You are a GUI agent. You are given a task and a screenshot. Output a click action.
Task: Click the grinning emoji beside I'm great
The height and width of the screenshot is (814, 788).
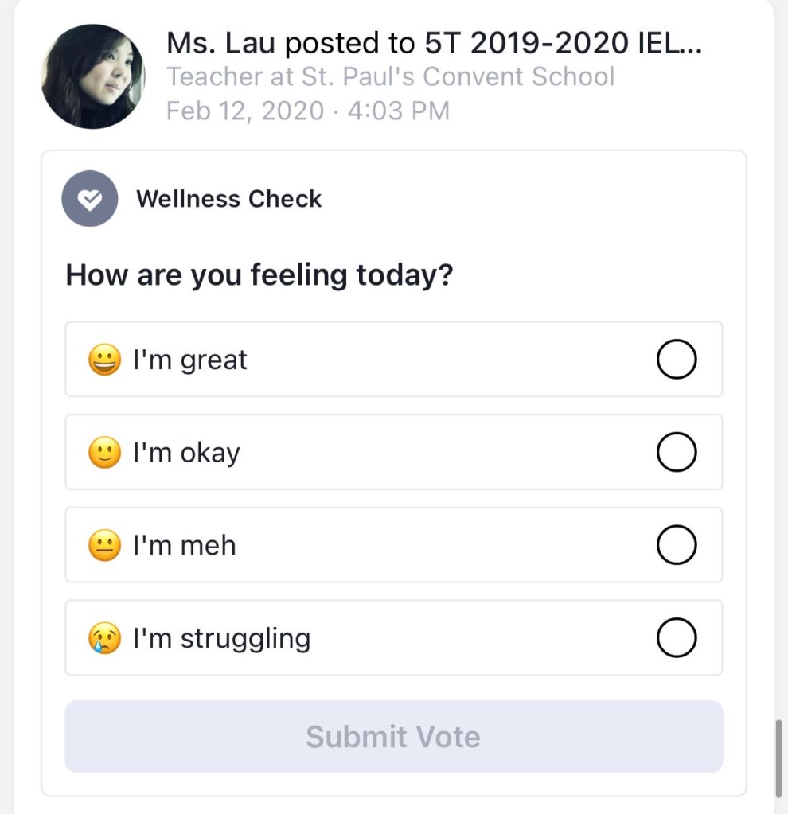(104, 360)
